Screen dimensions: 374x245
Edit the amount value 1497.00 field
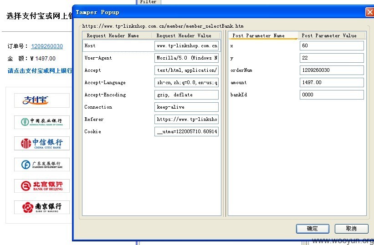tap(332, 82)
